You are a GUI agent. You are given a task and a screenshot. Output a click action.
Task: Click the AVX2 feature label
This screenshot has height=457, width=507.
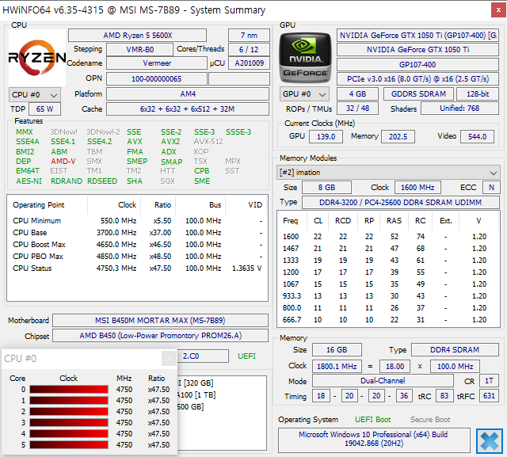pos(170,142)
